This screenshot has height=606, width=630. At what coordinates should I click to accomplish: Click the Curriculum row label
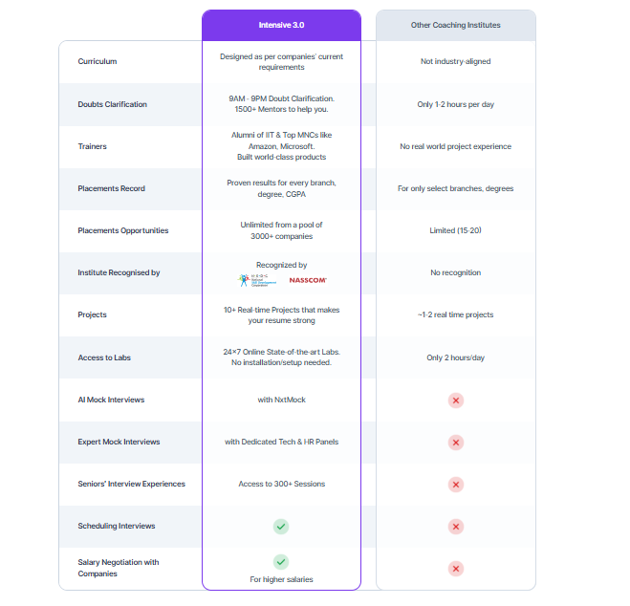click(98, 61)
